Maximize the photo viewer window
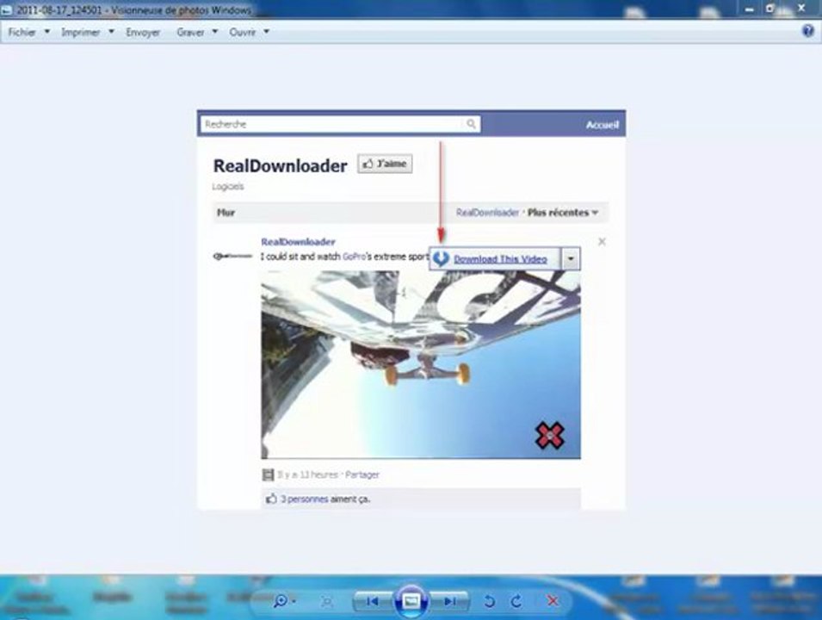The height and width of the screenshot is (620, 822). click(769, 9)
